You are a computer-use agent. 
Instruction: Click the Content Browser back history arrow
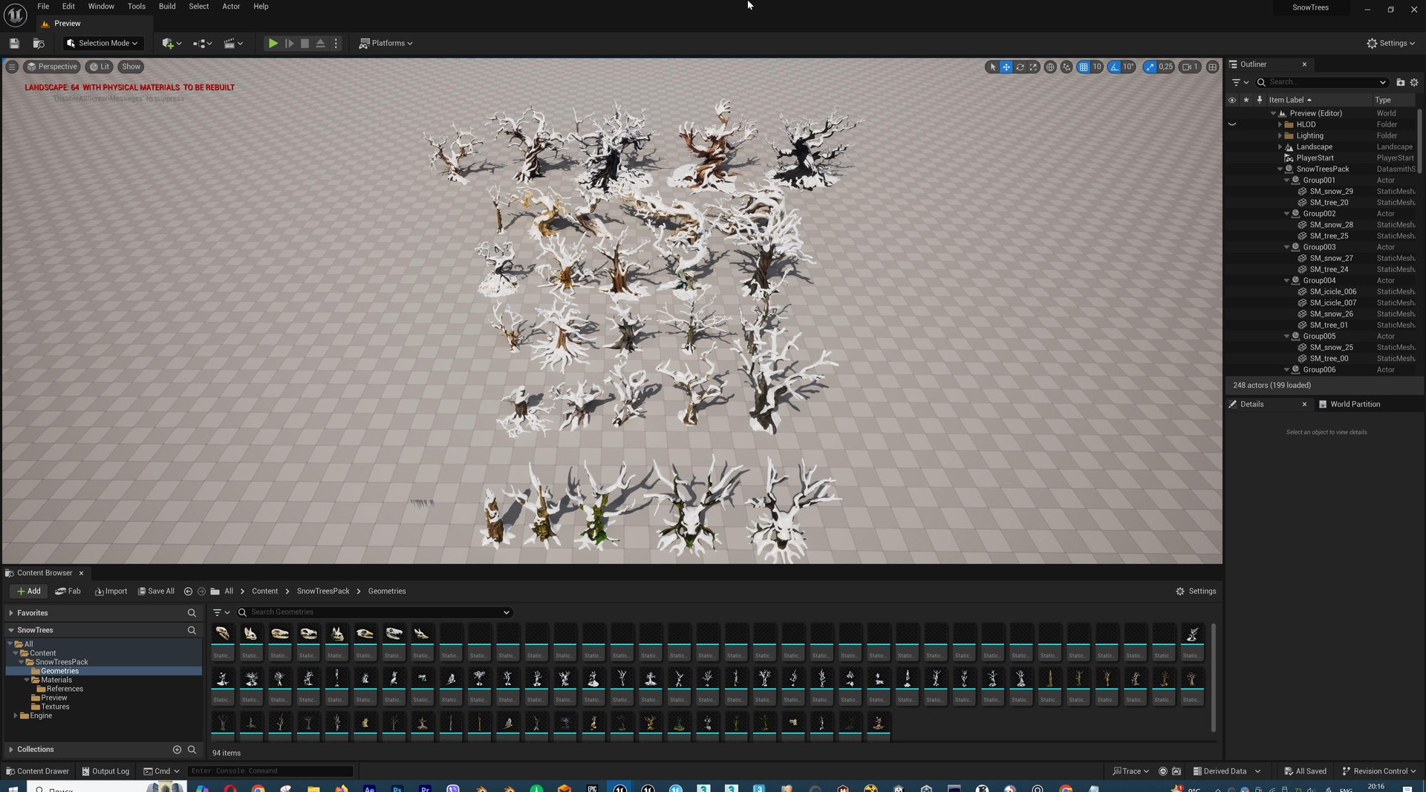[188, 591]
